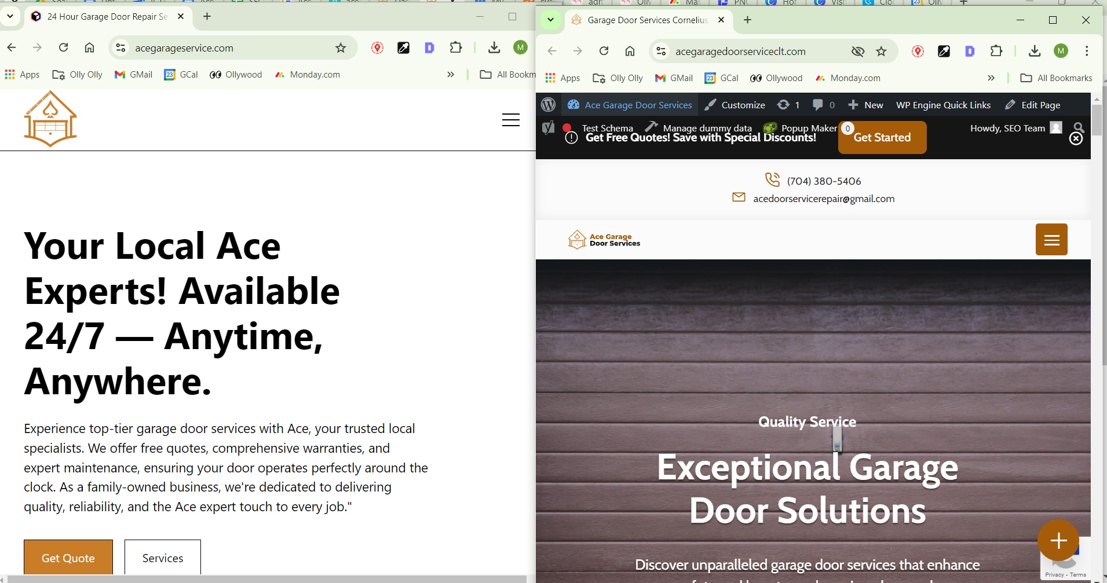The width and height of the screenshot is (1107, 583).
Task: Reload the acegarageservice.com page
Action: pos(64,48)
